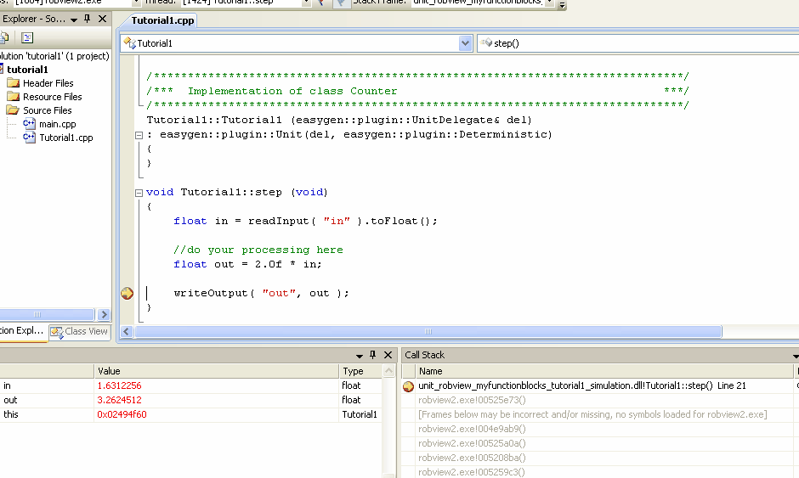Click the Type column header in Locals
Image resolution: width=799 pixels, height=478 pixels.
pyautogui.click(x=360, y=371)
